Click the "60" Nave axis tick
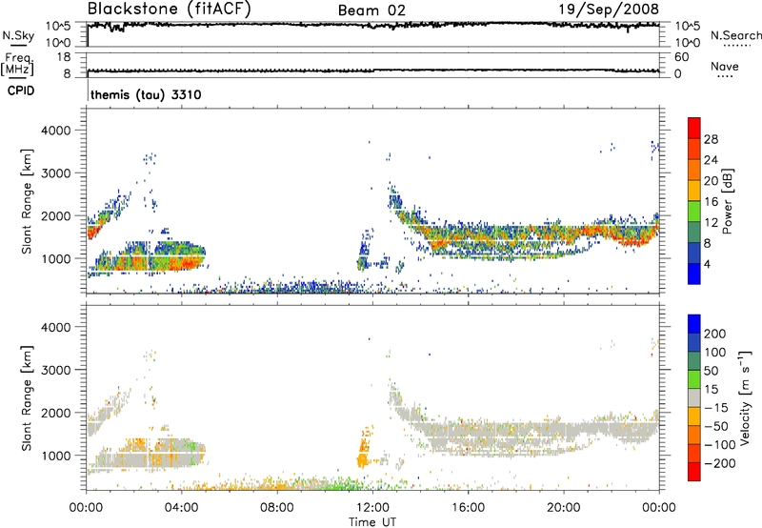The image size is (762, 528). click(682, 57)
